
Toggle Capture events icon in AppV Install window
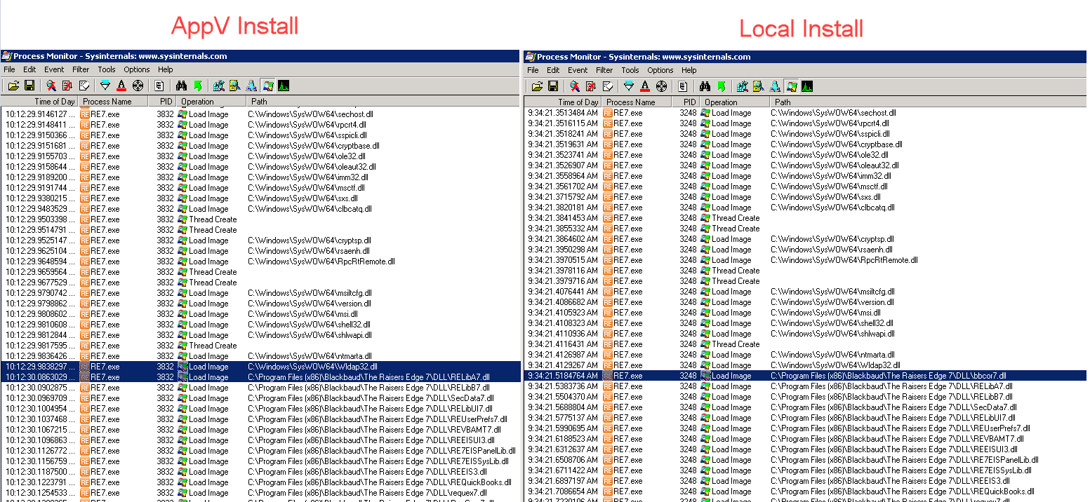tap(51, 86)
